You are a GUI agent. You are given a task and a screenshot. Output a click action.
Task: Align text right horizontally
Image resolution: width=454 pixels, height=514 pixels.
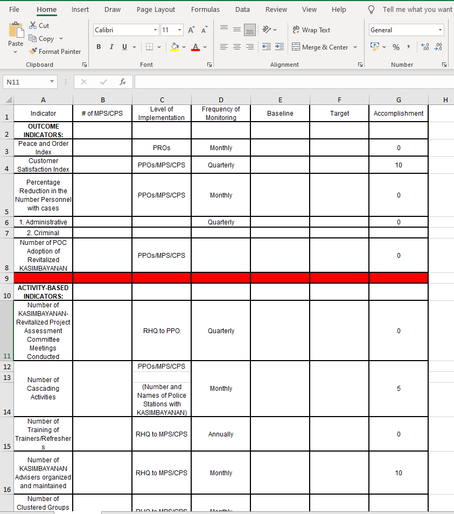(250, 47)
